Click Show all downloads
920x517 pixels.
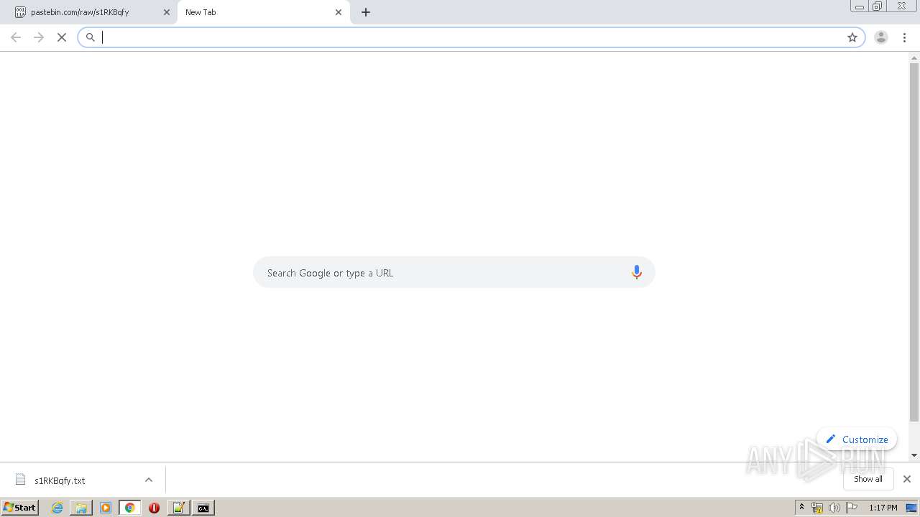(x=868, y=479)
